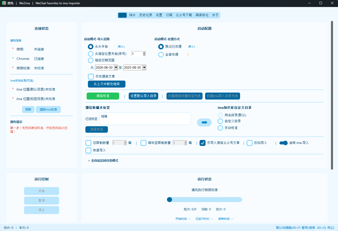Click the 扫描ima导入目录列表 button
The image size is (338, 231).
[223, 96]
